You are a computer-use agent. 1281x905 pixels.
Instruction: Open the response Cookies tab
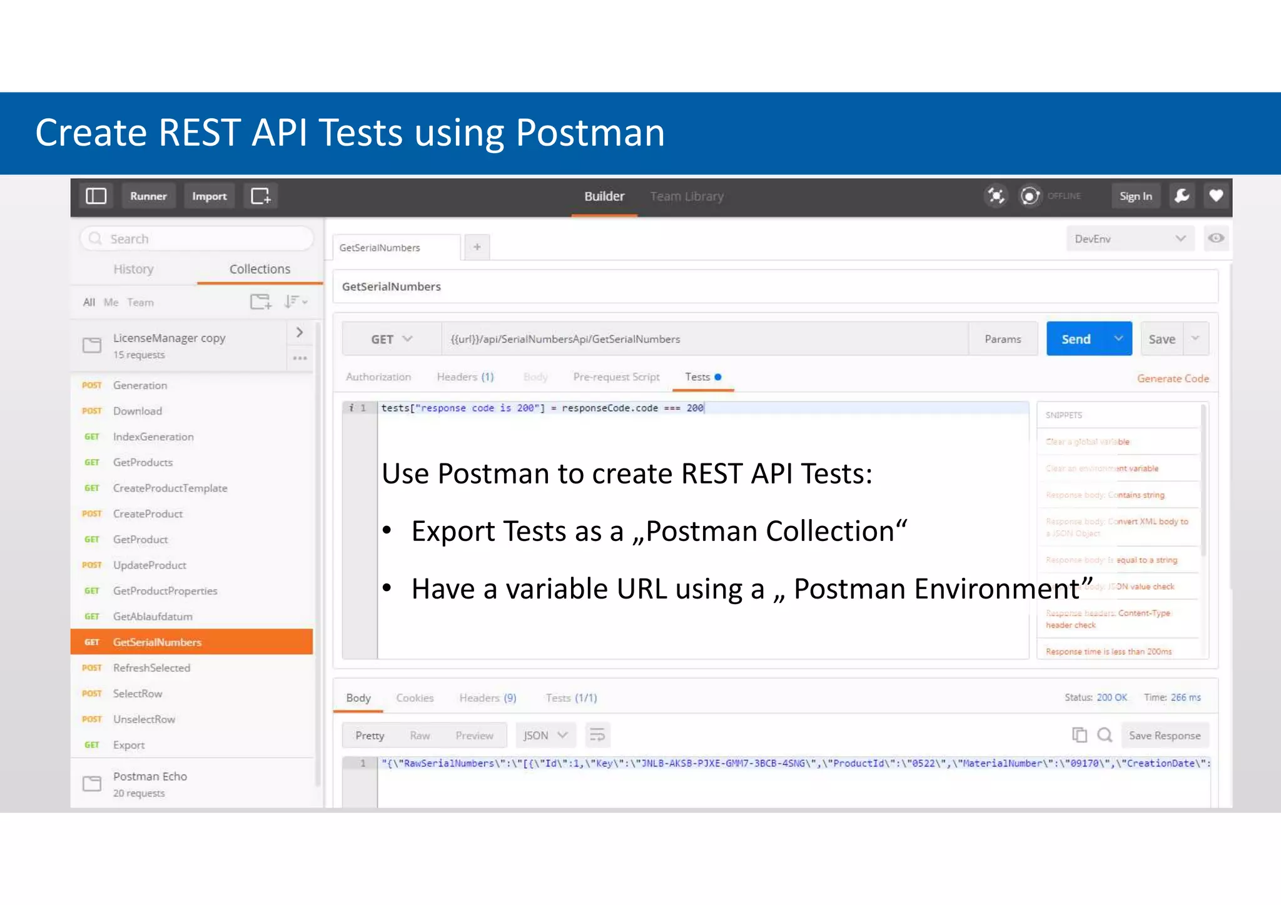click(415, 697)
